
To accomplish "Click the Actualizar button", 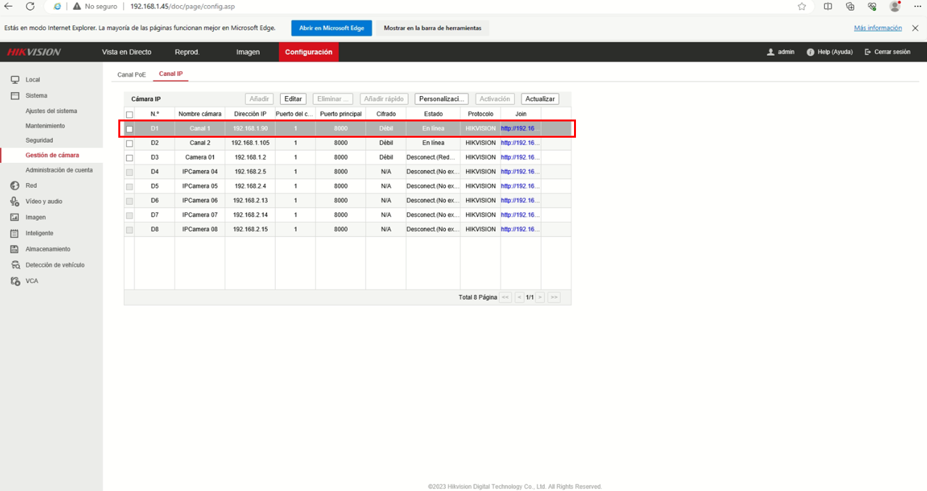I will coord(540,99).
